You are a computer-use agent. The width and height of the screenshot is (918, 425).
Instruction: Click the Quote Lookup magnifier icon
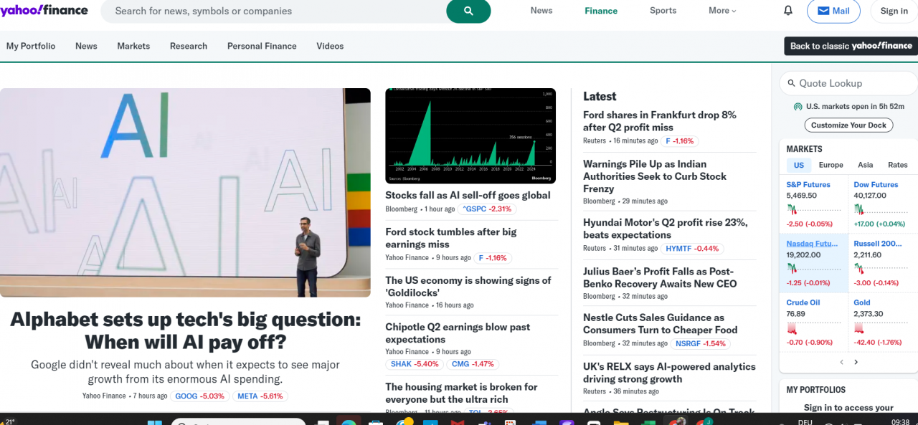(x=791, y=83)
